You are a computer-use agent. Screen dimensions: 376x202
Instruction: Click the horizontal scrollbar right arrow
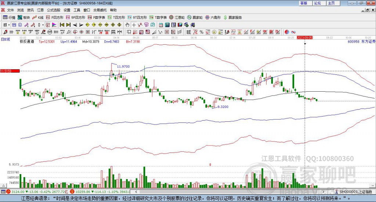pyautogui.click(x=323, y=192)
